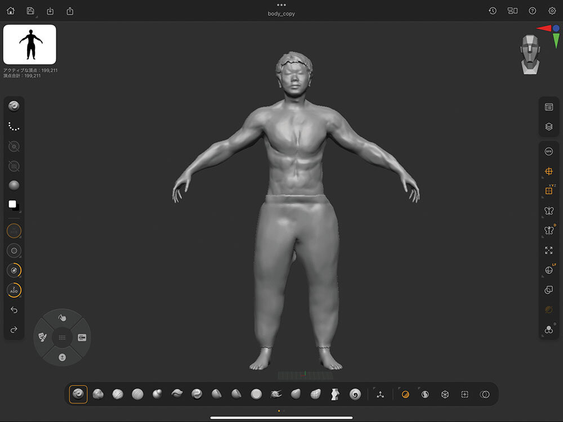Image resolution: width=563 pixels, height=422 pixels.
Task: Toggle the XYZ local symmetry button
Action: click(548, 191)
